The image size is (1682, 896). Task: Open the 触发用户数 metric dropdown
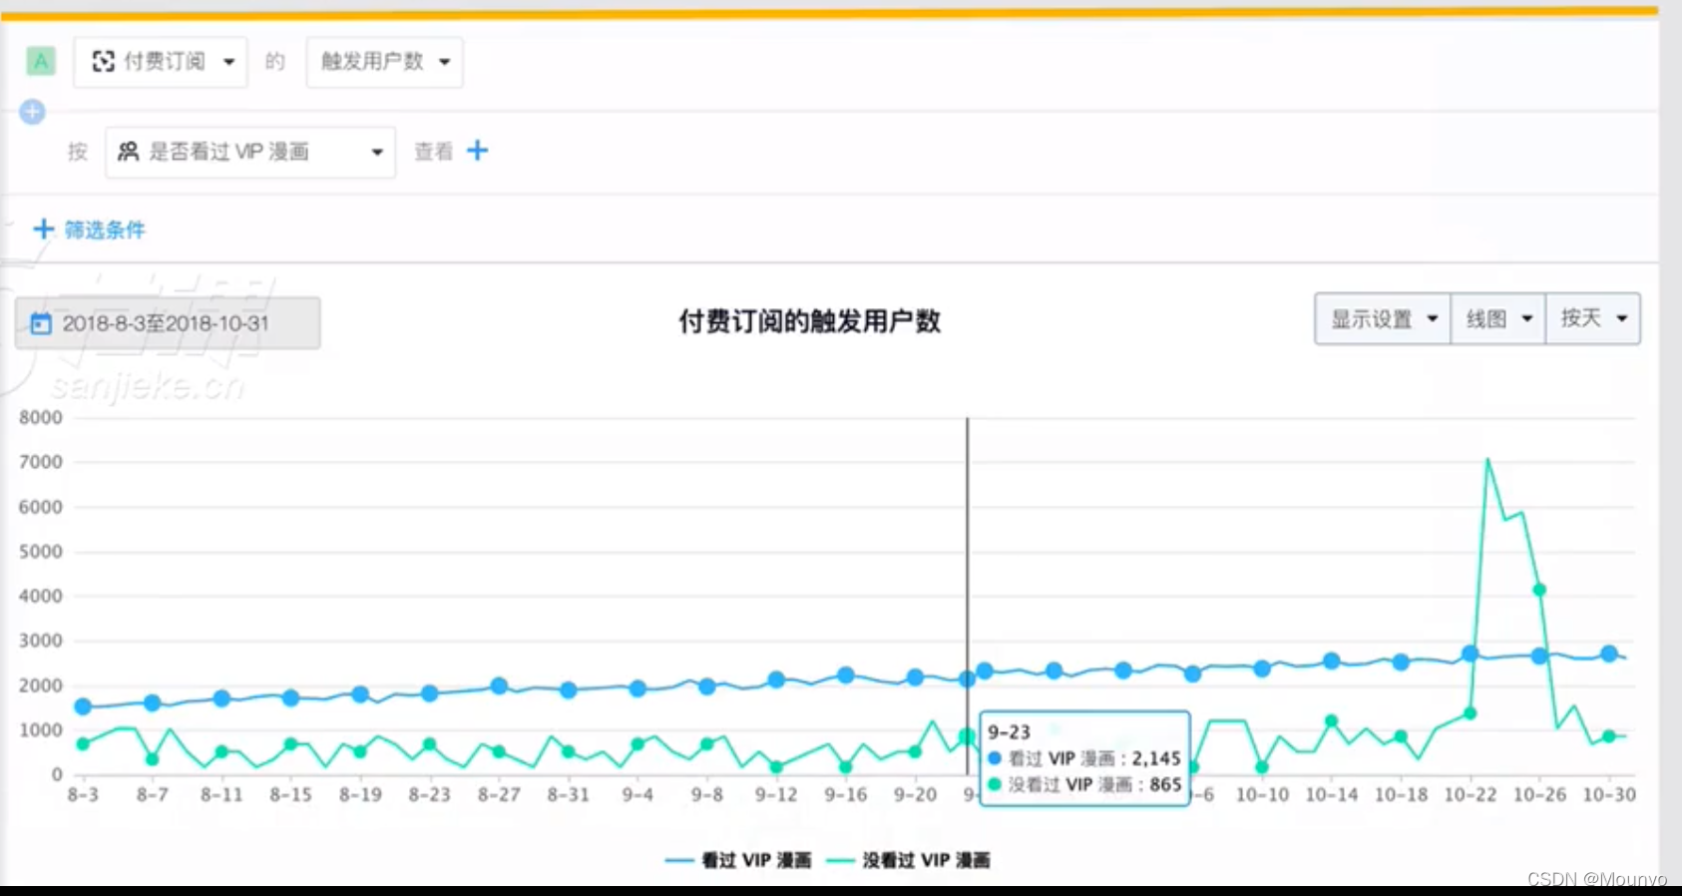tap(384, 62)
